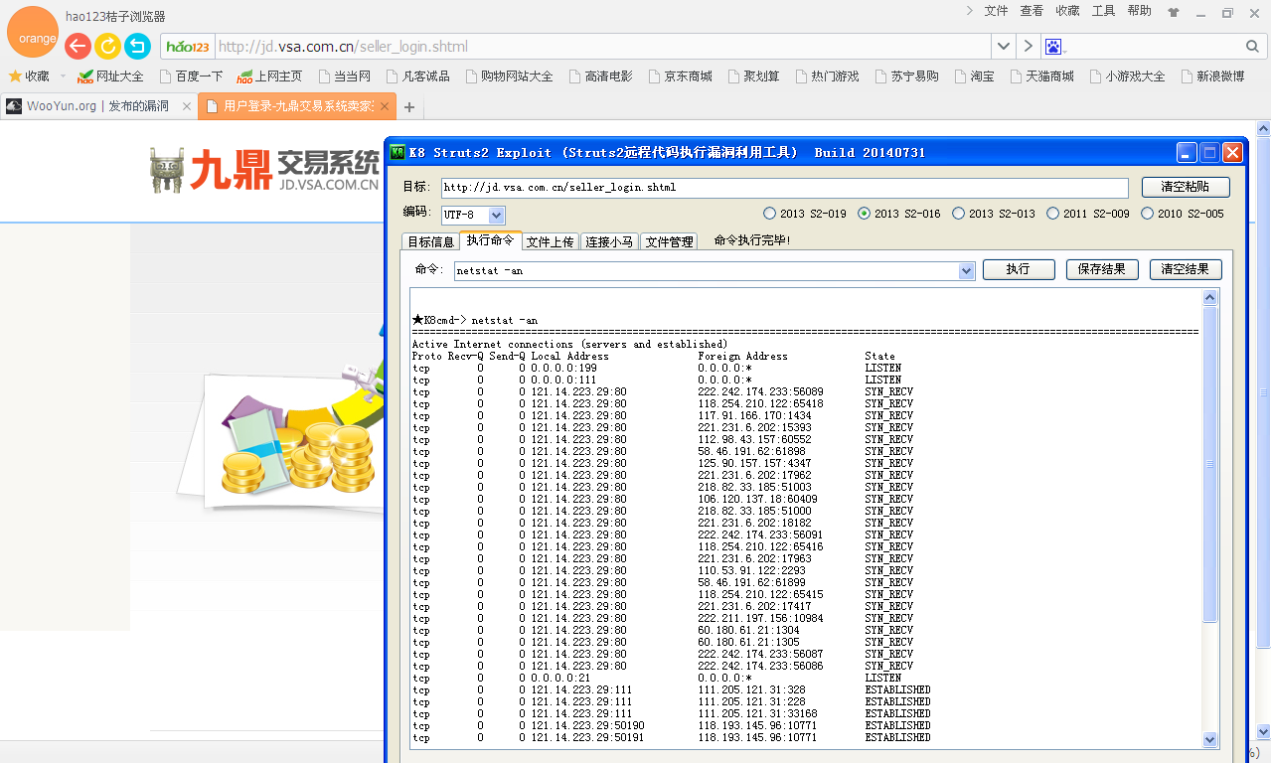Click the red browser back arrow button
The width and height of the screenshot is (1271, 763).
(x=78, y=46)
